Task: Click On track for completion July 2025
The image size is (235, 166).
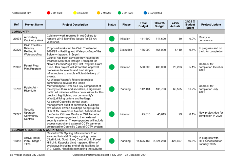Action: pos(208,89)
